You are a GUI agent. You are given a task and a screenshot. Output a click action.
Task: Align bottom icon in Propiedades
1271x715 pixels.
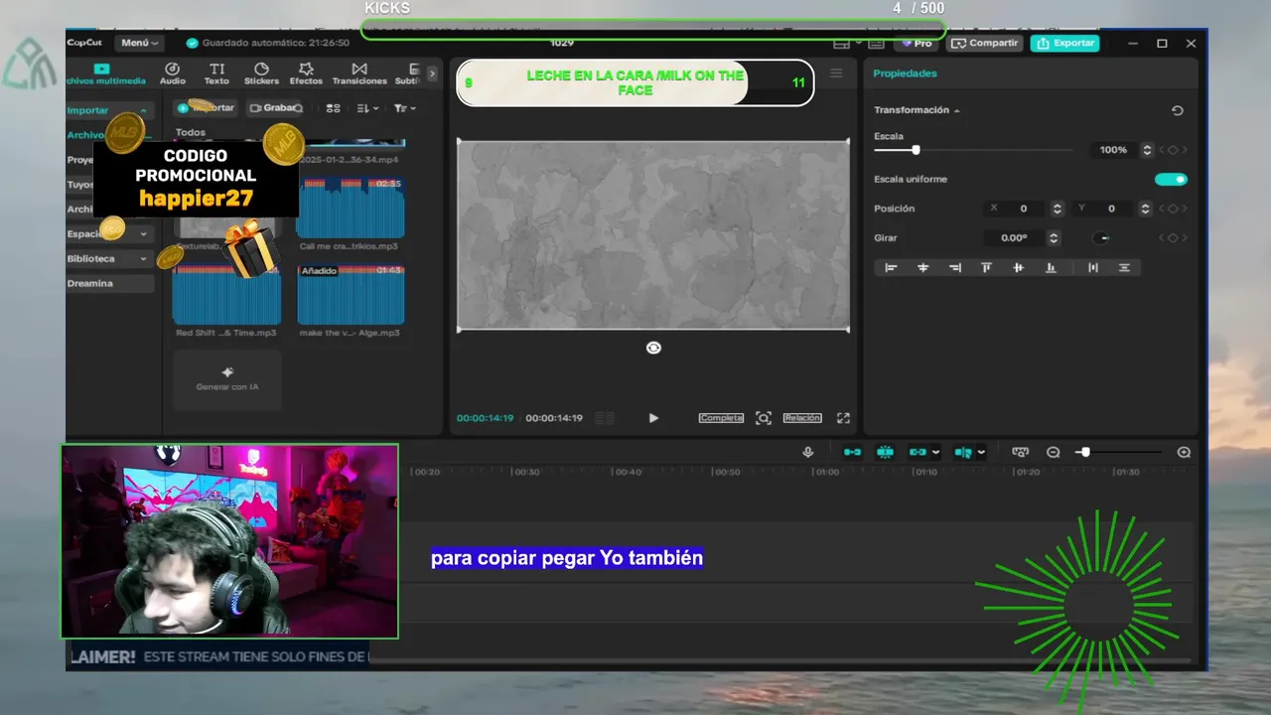[1051, 267]
